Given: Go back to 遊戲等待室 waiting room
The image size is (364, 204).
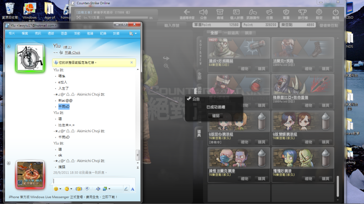Looking at the screenshot, I should pos(187,14).
